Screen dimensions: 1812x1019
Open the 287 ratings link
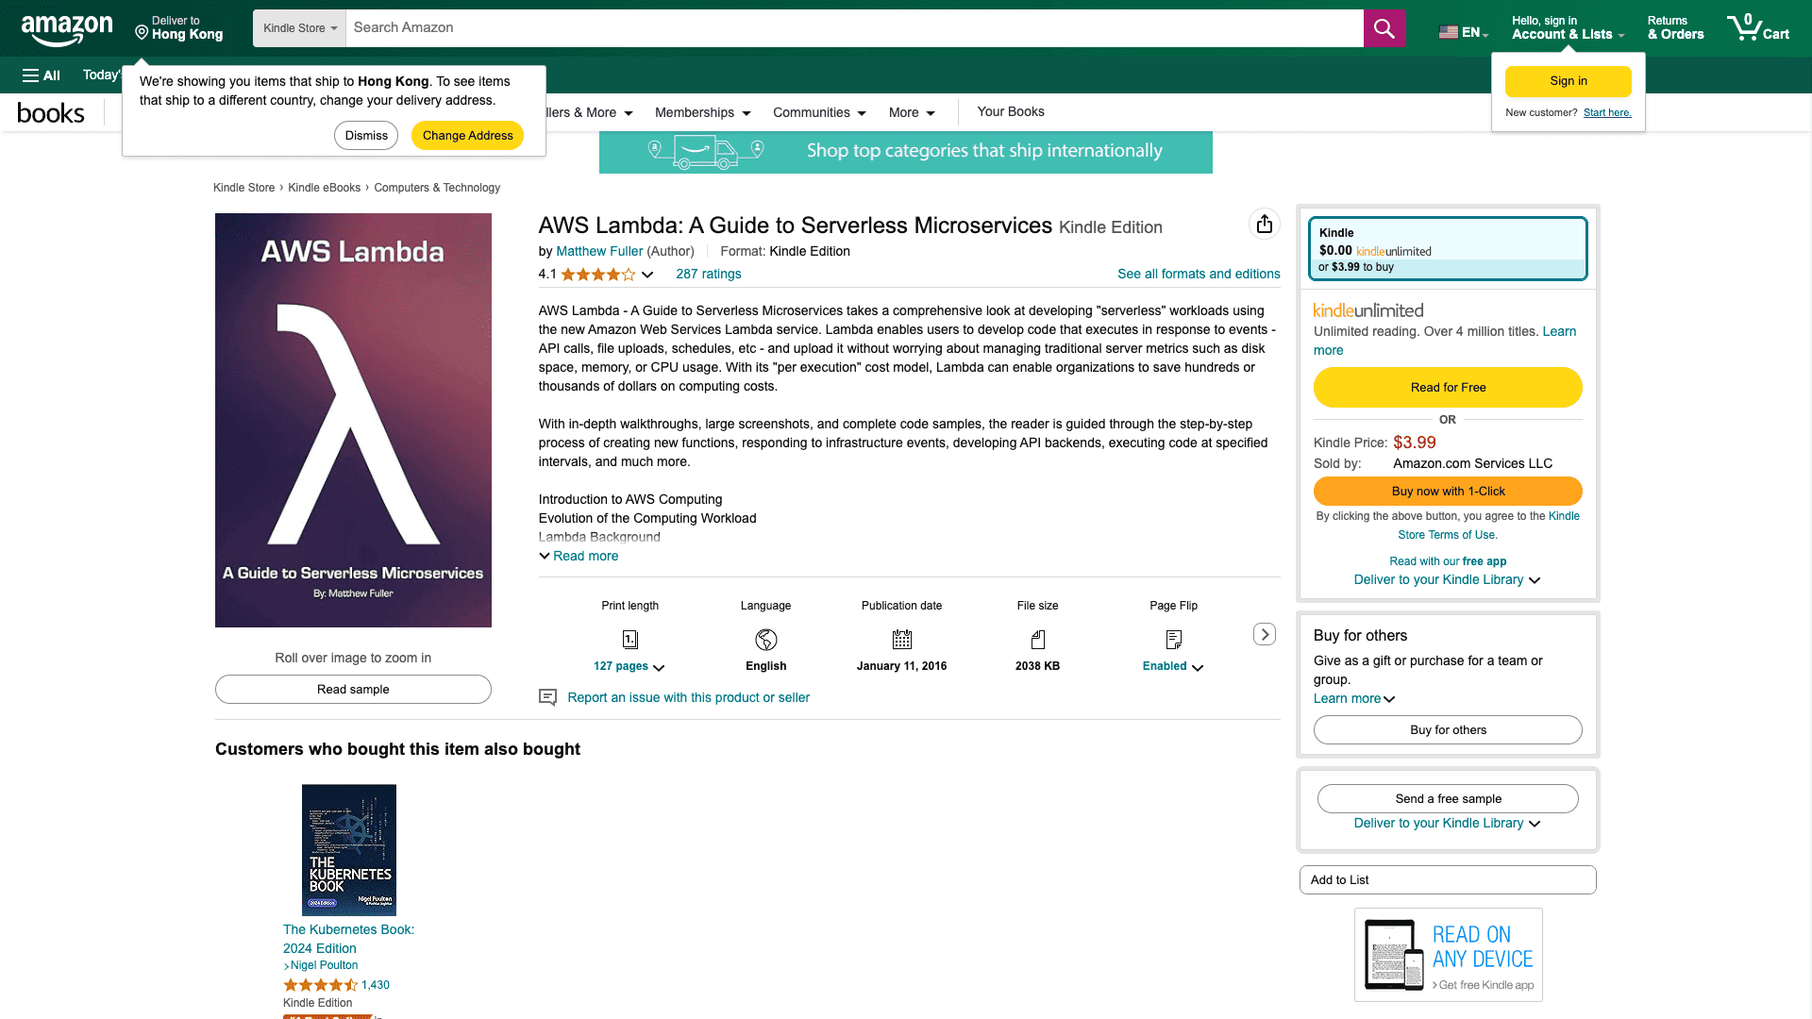709,275
